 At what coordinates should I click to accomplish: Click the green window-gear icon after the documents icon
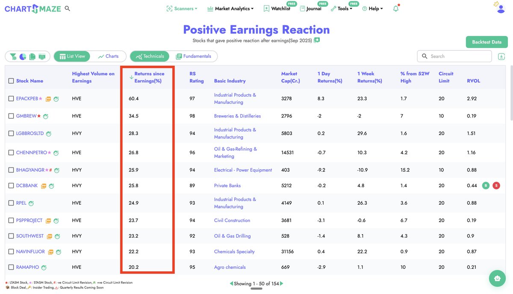click(x=42, y=56)
